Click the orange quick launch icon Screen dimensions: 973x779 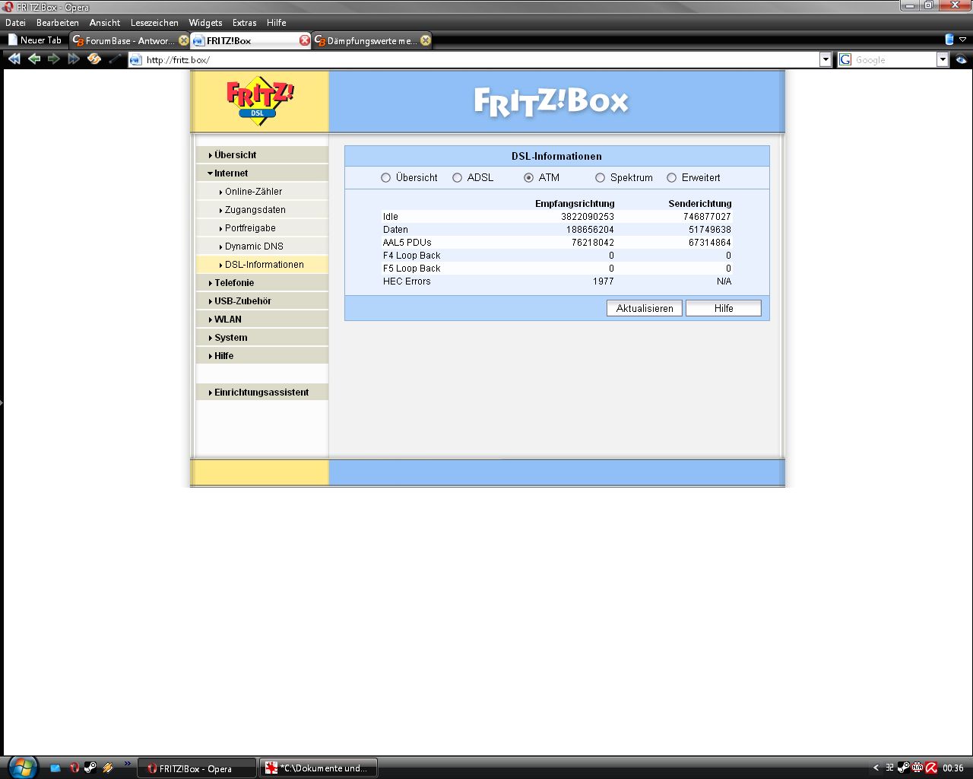tap(108, 768)
